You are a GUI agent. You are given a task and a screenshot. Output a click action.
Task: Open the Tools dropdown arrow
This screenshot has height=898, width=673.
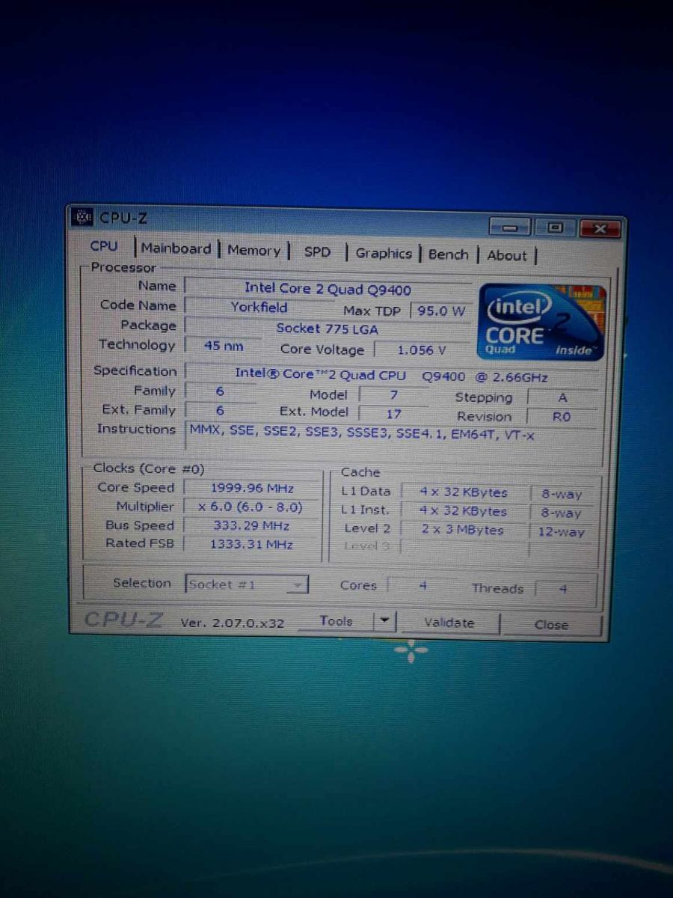tap(384, 621)
